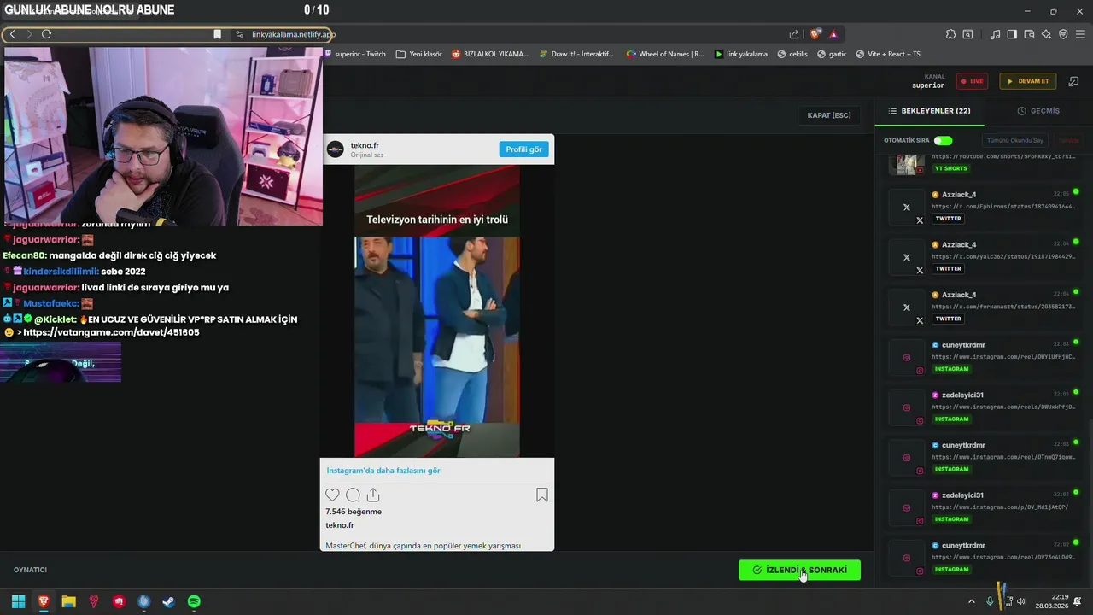Click the LIVE button
1093x615 pixels.
click(972, 81)
